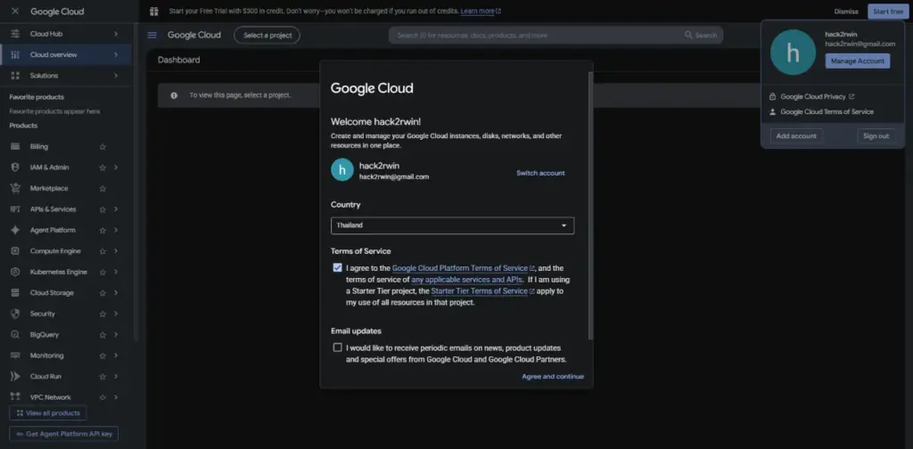Click the hack2rwin avatar in welcome dialog
This screenshot has height=449, width=913.
(x=342, y=170)
